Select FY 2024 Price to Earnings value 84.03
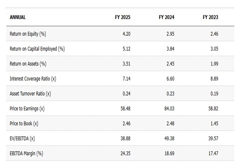Viewport: 240px width, 168px height. click(x=169, y=109)
